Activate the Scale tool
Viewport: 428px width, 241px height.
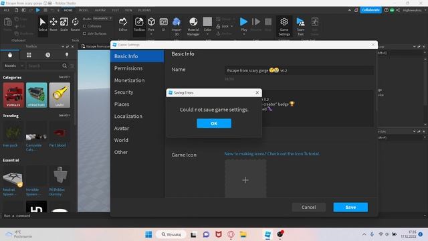[x=64, y=24]
